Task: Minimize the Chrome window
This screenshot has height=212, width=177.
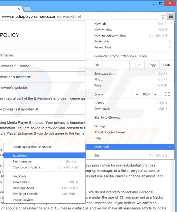Action: [154, 4]
